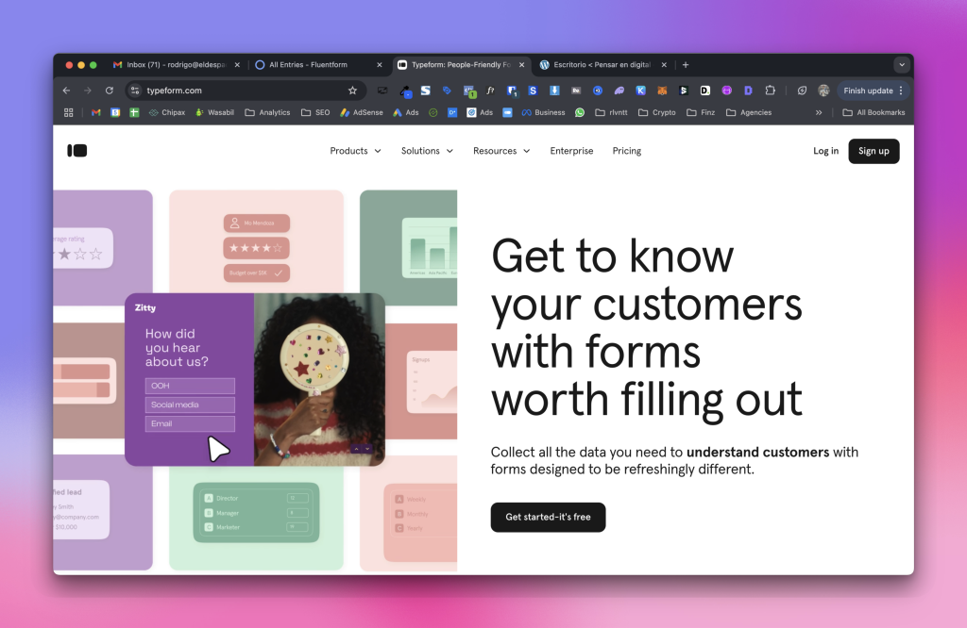Open the Pricing page from navigation

626,151
